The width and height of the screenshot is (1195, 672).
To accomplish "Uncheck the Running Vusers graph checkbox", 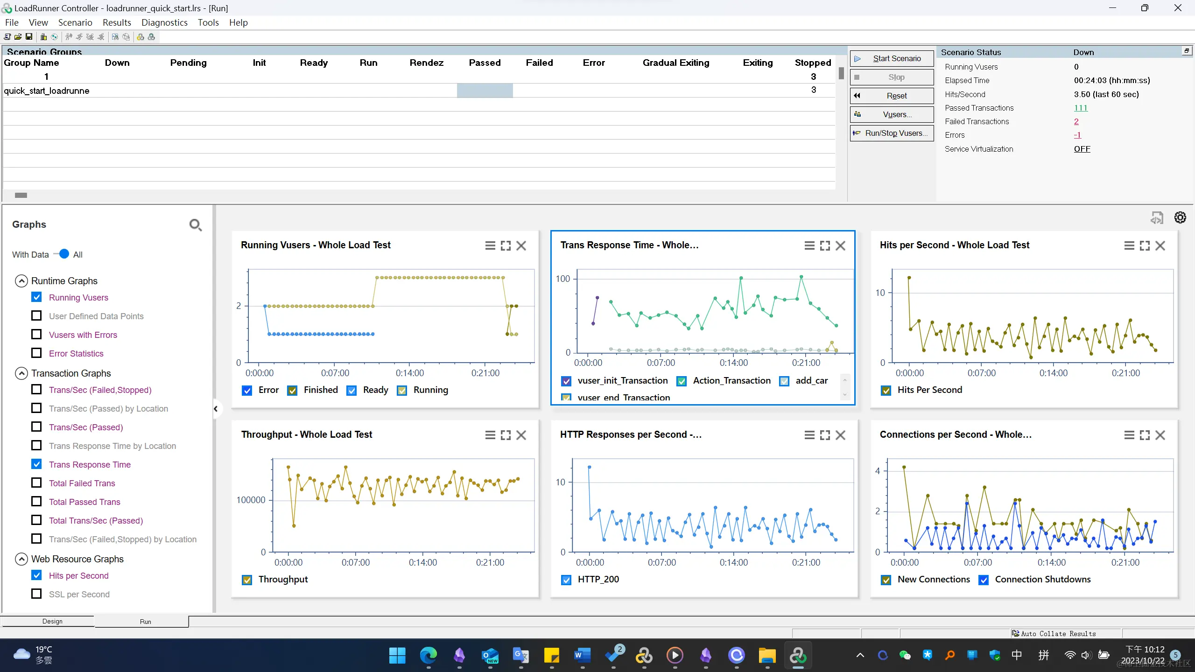I will tap(36, 297).
